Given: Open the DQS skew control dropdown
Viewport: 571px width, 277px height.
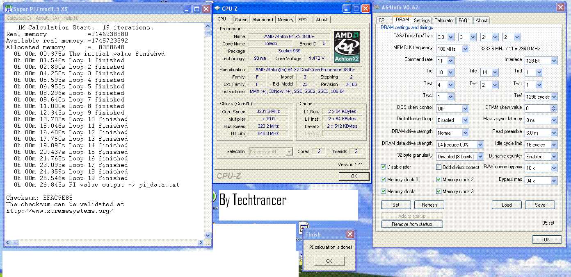Looking at the screenshot, I should pos(465,109).
